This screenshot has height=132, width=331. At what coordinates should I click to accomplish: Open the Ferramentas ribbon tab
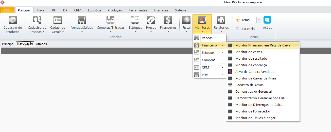[x=138, y=10]
